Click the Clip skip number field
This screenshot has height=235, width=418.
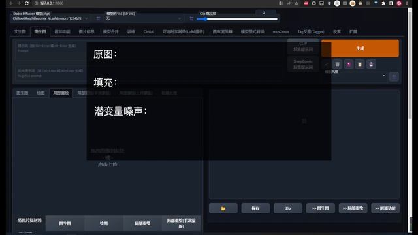(x=265, y=13)
